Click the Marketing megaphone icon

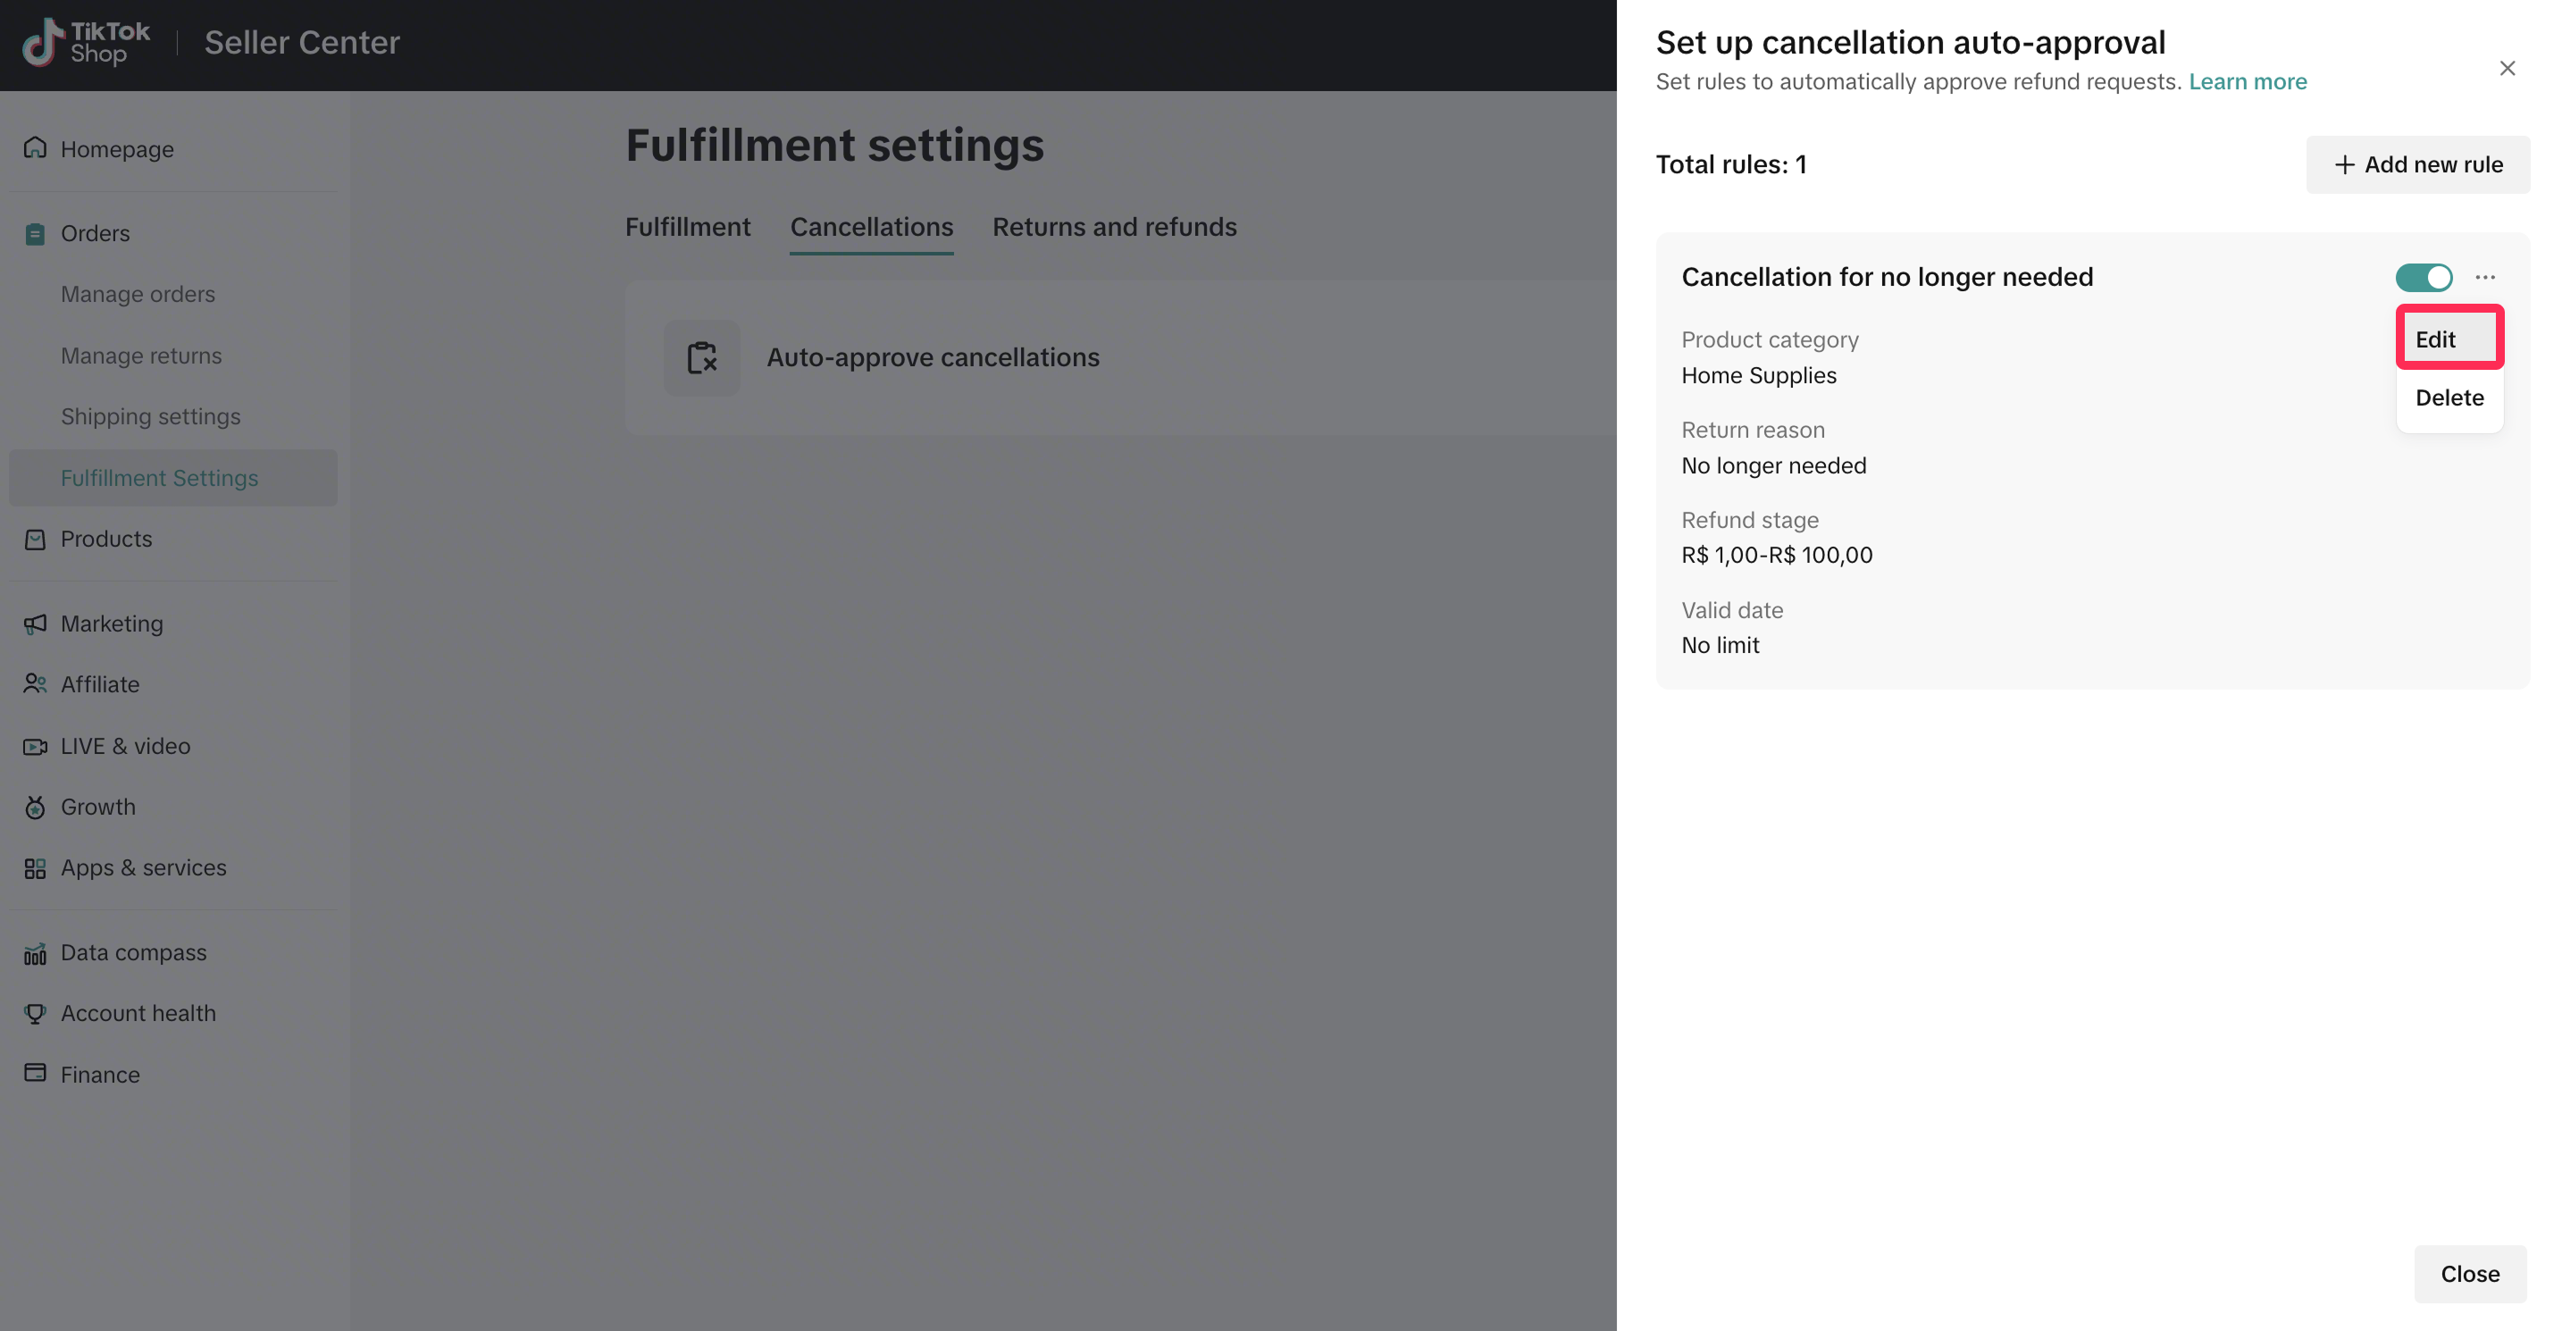35,624
